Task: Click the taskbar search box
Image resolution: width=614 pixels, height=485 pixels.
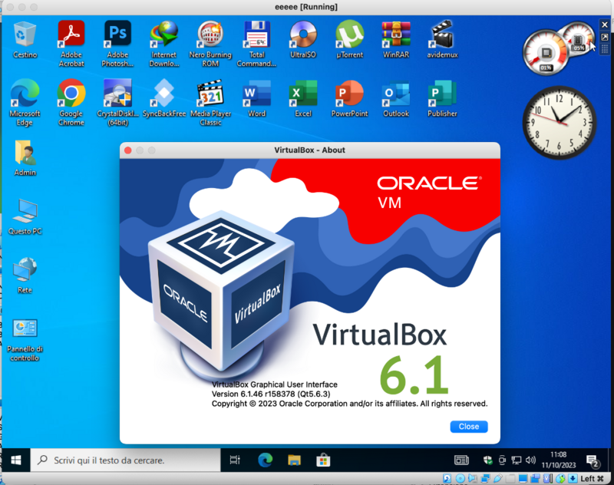Action: coord(125,460)
